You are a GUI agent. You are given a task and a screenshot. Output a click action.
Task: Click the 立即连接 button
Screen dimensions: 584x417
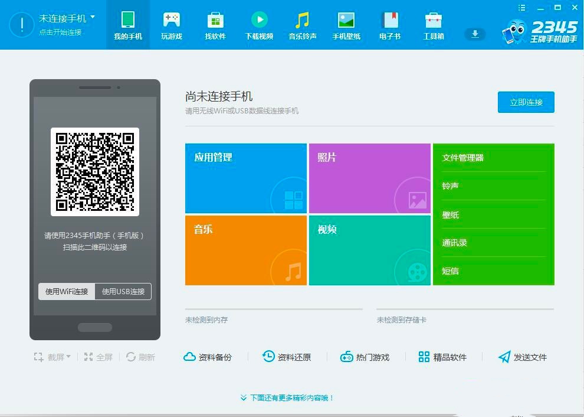[x=526, y=102]
